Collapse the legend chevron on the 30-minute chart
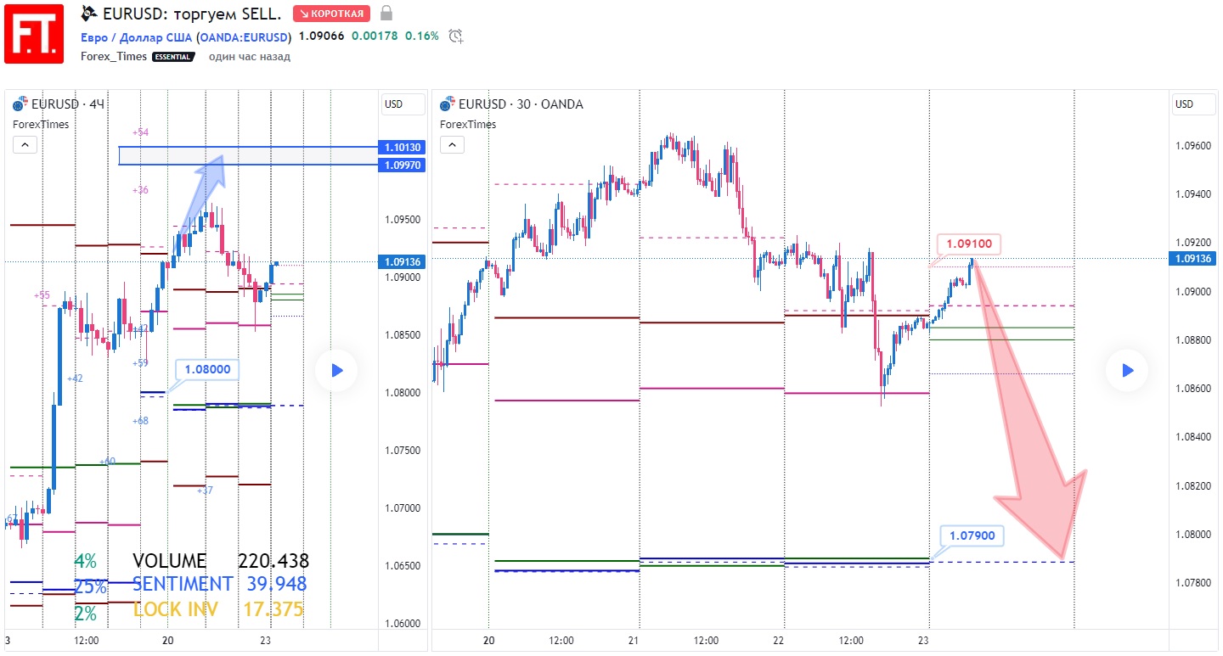The image size is (1223, 656). coord(452,145)
